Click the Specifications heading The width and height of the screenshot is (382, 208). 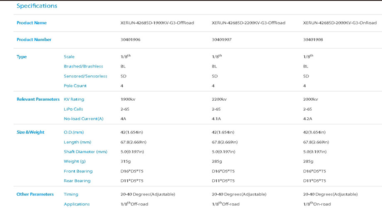pos(37,6)
